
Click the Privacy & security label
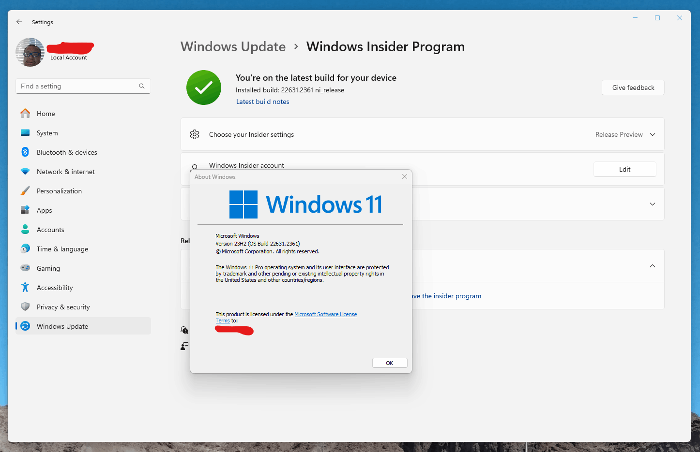(63, 307)
